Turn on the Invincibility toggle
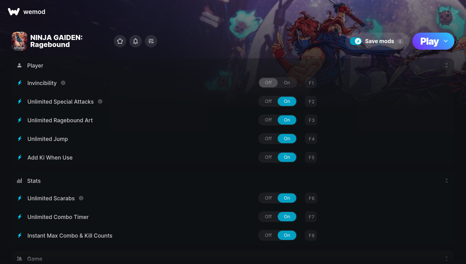The width and height of the screenshot is (466, 264). tap(287, 83)
